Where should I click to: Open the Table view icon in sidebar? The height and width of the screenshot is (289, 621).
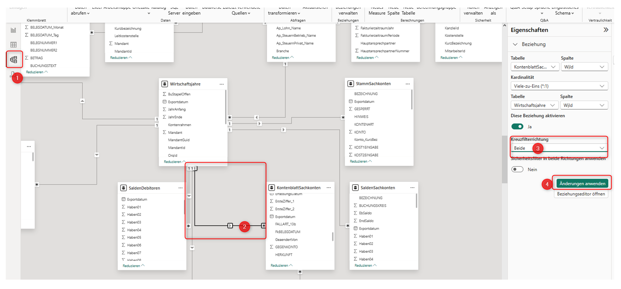click(13, 45)
